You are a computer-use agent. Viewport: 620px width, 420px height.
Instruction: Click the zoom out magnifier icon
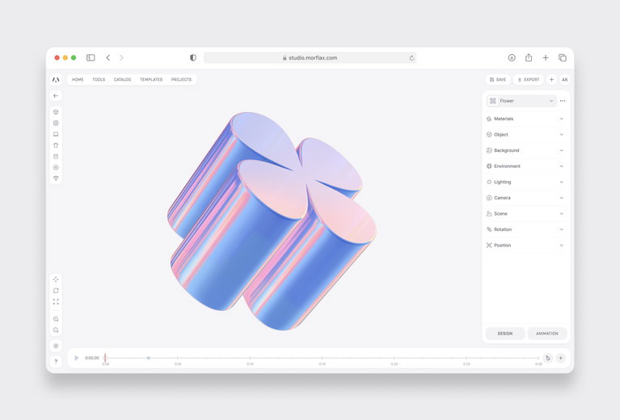click(x=56, y=330)
